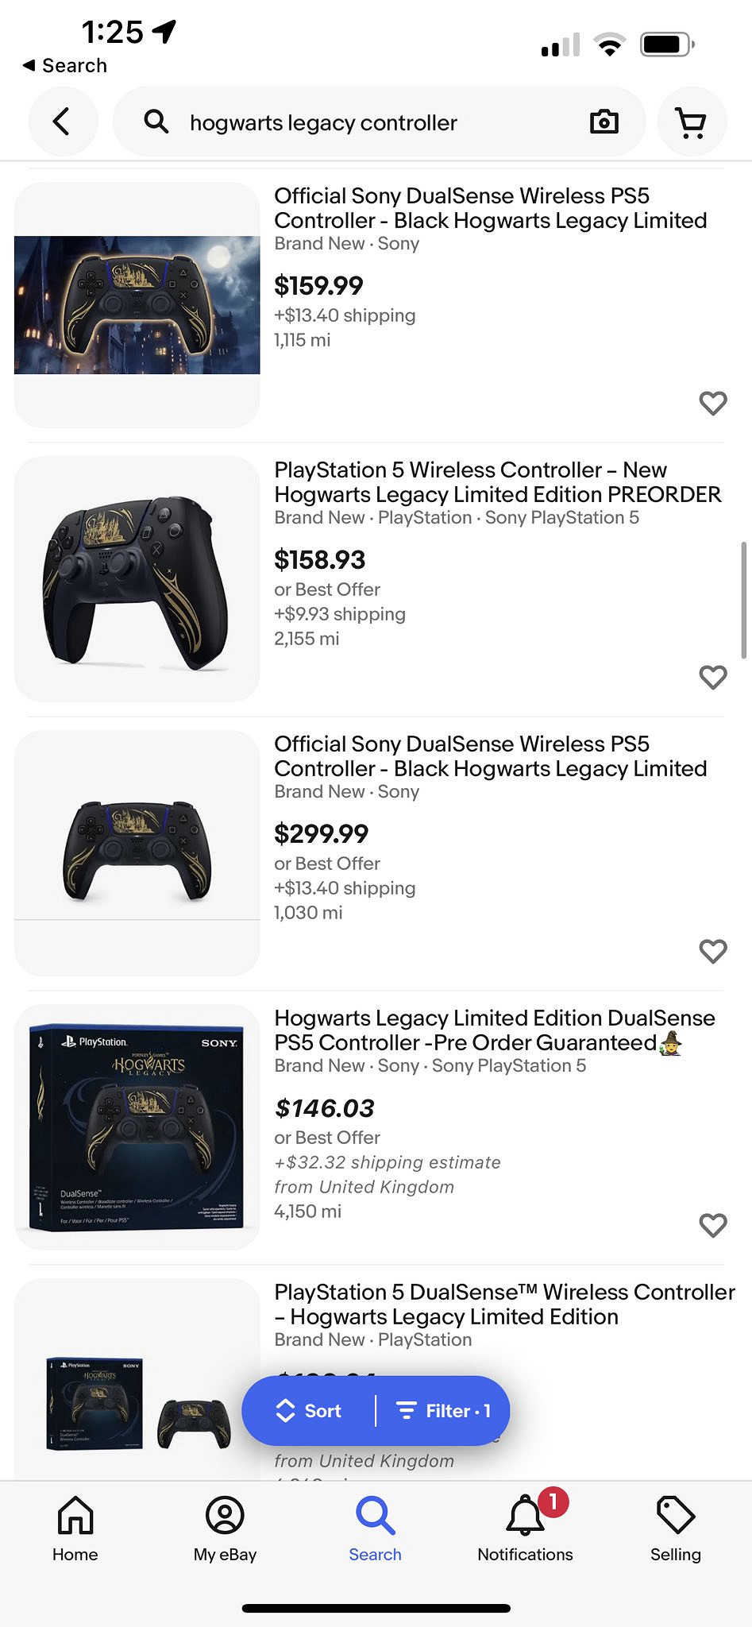This screenshot has height=1627, width=752.
Task: Heart the $146.03 Pre Order listing
Action: pos(712,1225)
